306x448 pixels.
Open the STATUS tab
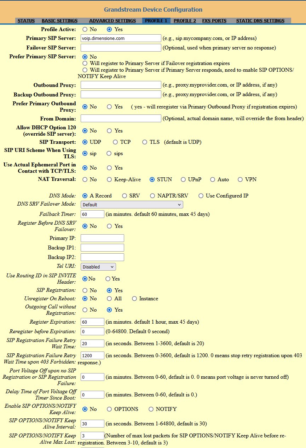click(27, 21)
